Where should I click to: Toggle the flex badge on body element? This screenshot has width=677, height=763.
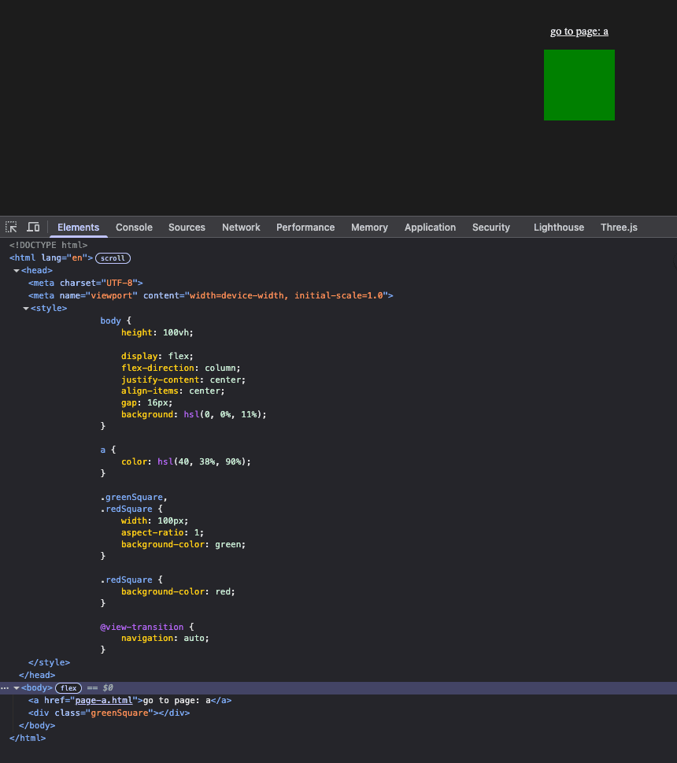pyautogui.click(x=68, y=688)
